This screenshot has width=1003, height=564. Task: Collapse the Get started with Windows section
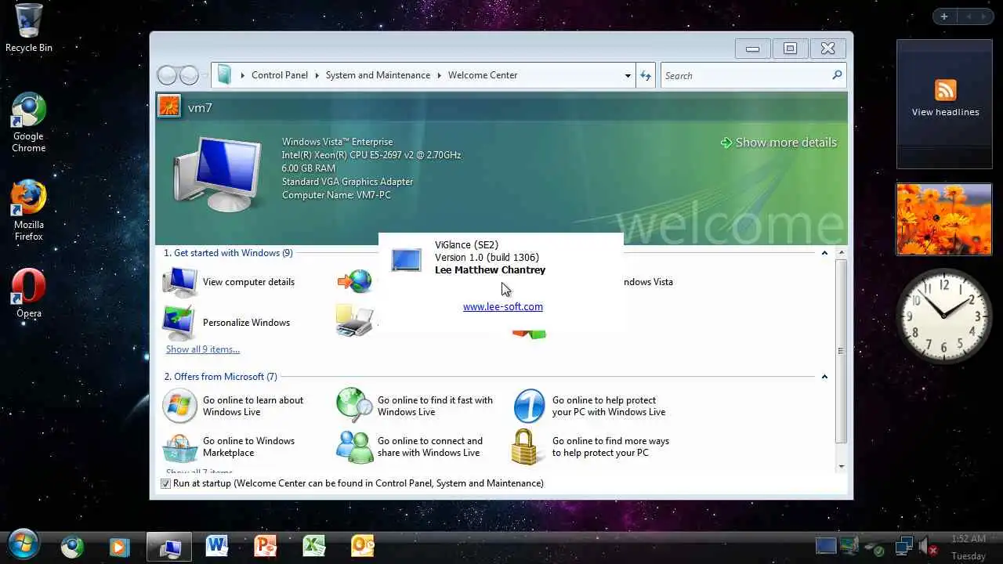pyautogui.click(x=824, y=253)
